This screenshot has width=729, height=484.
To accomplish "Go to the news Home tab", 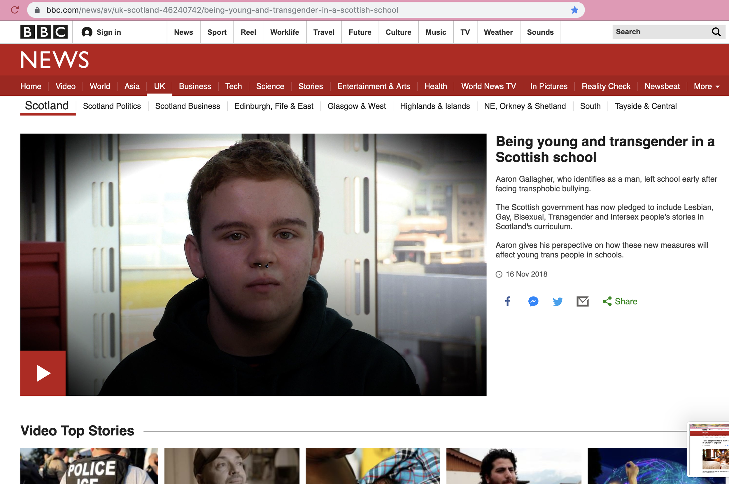I will [31, 86].
